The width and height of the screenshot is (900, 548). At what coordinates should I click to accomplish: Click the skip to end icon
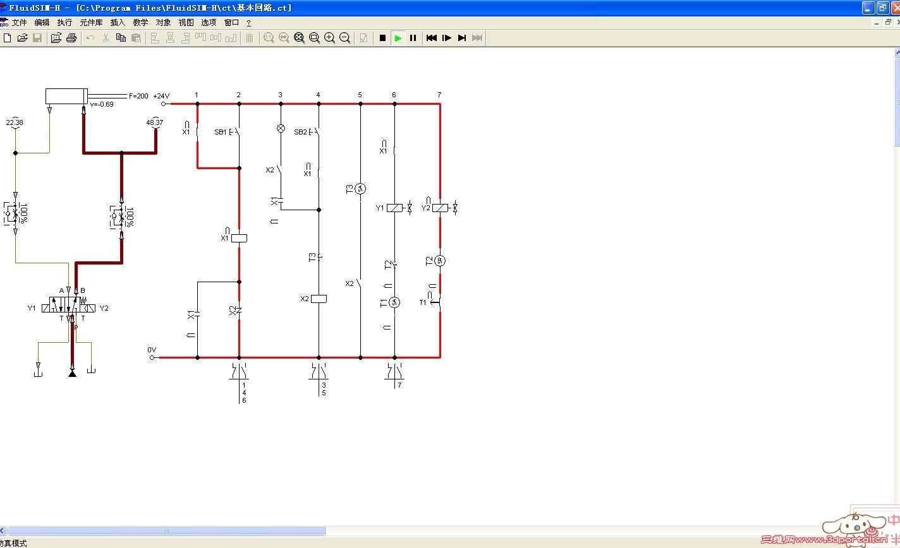click(477, 38)
